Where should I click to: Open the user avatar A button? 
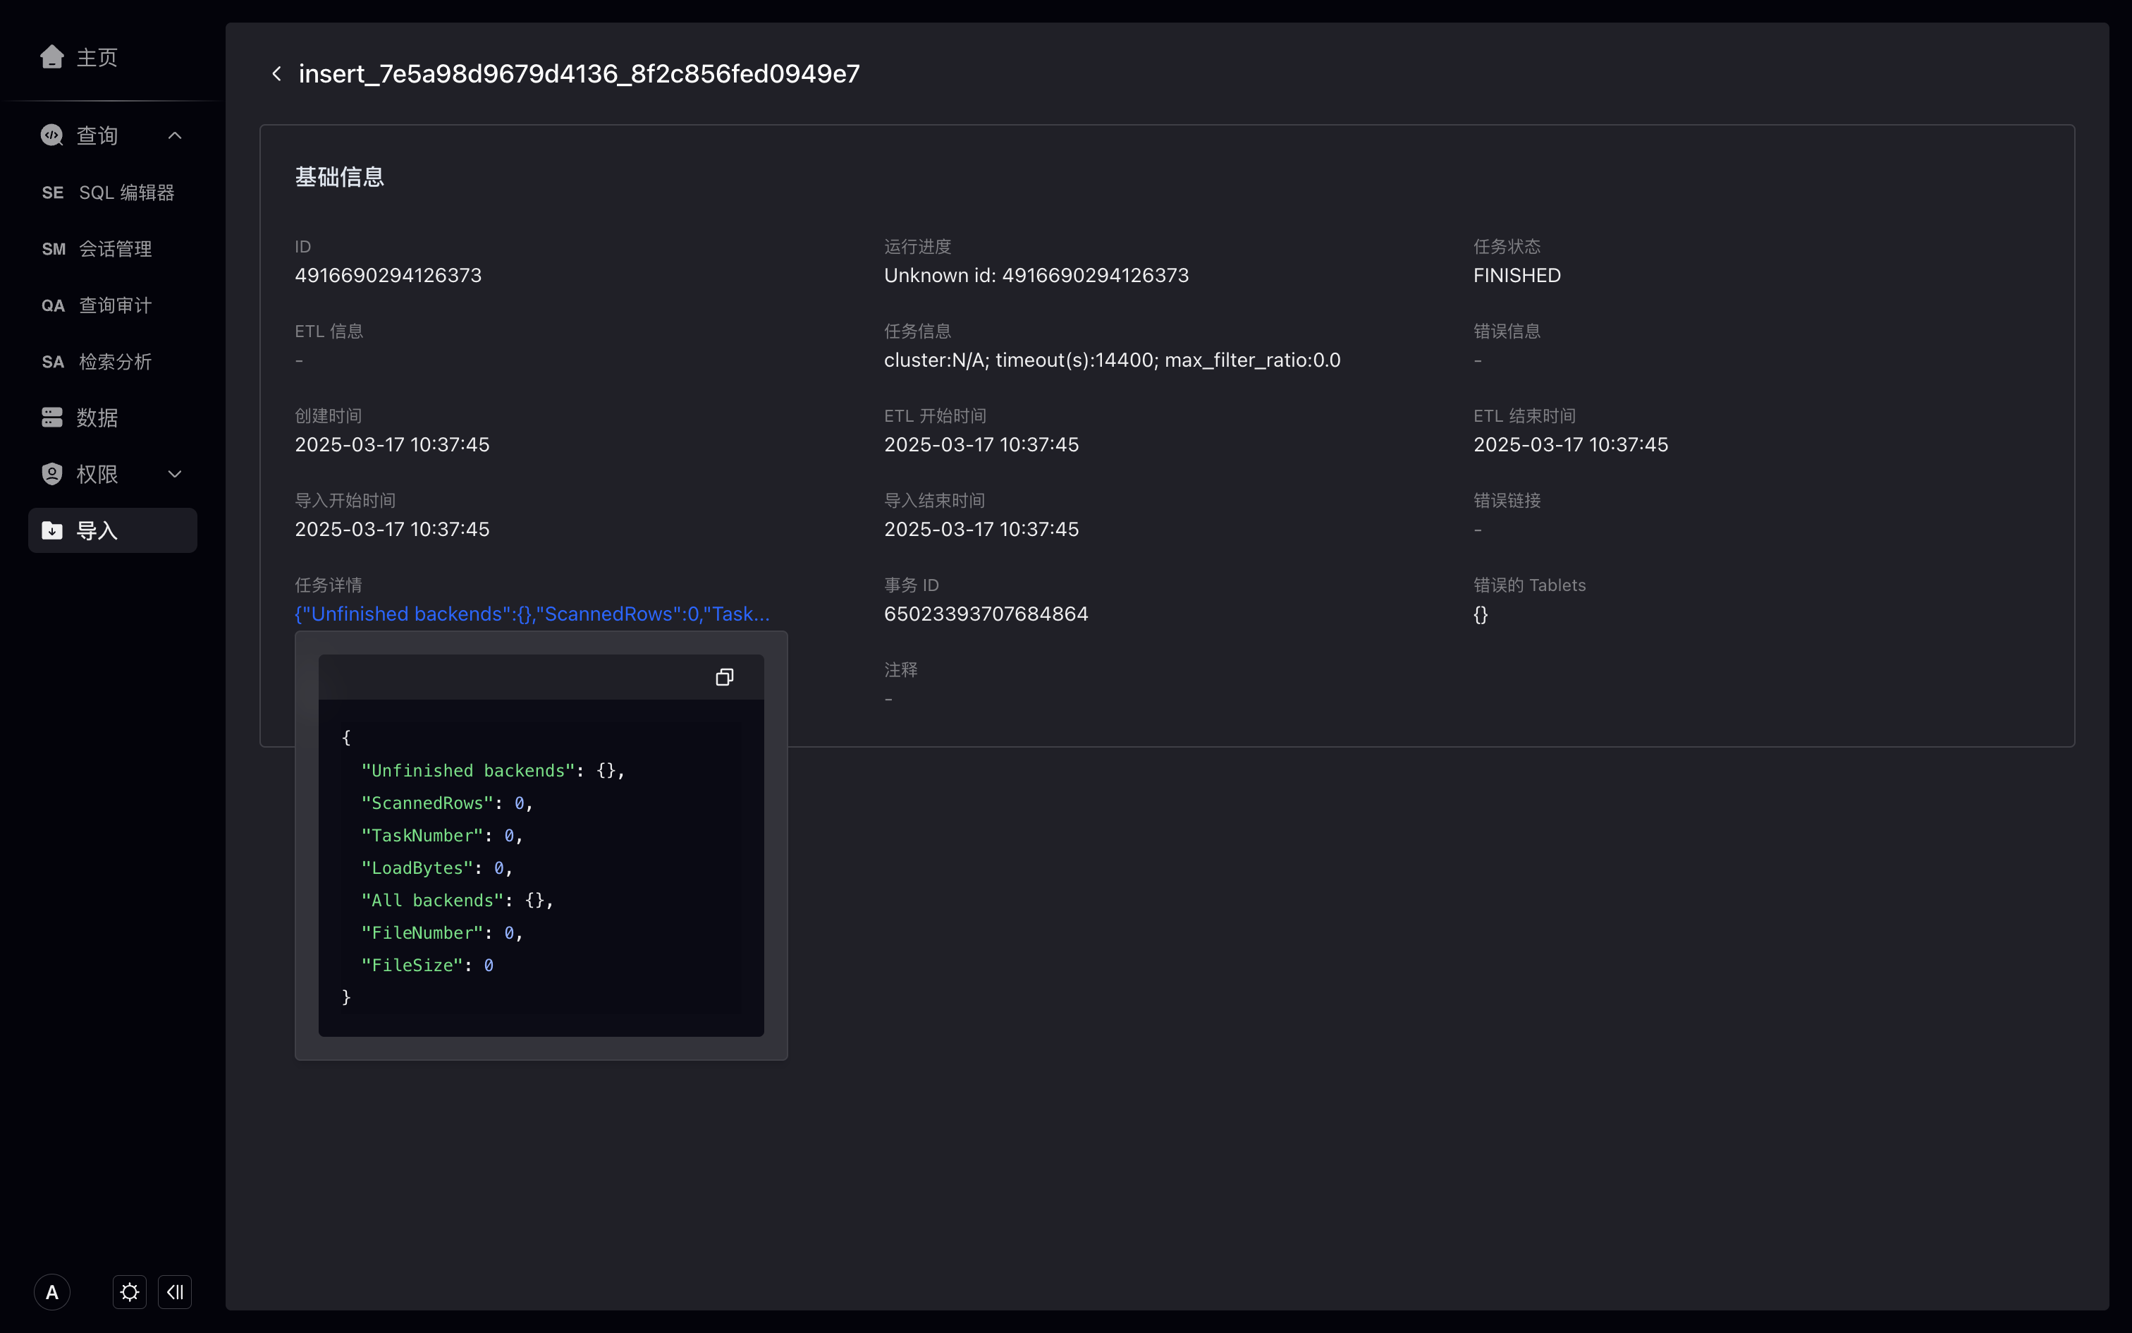tap(52, 1292)
